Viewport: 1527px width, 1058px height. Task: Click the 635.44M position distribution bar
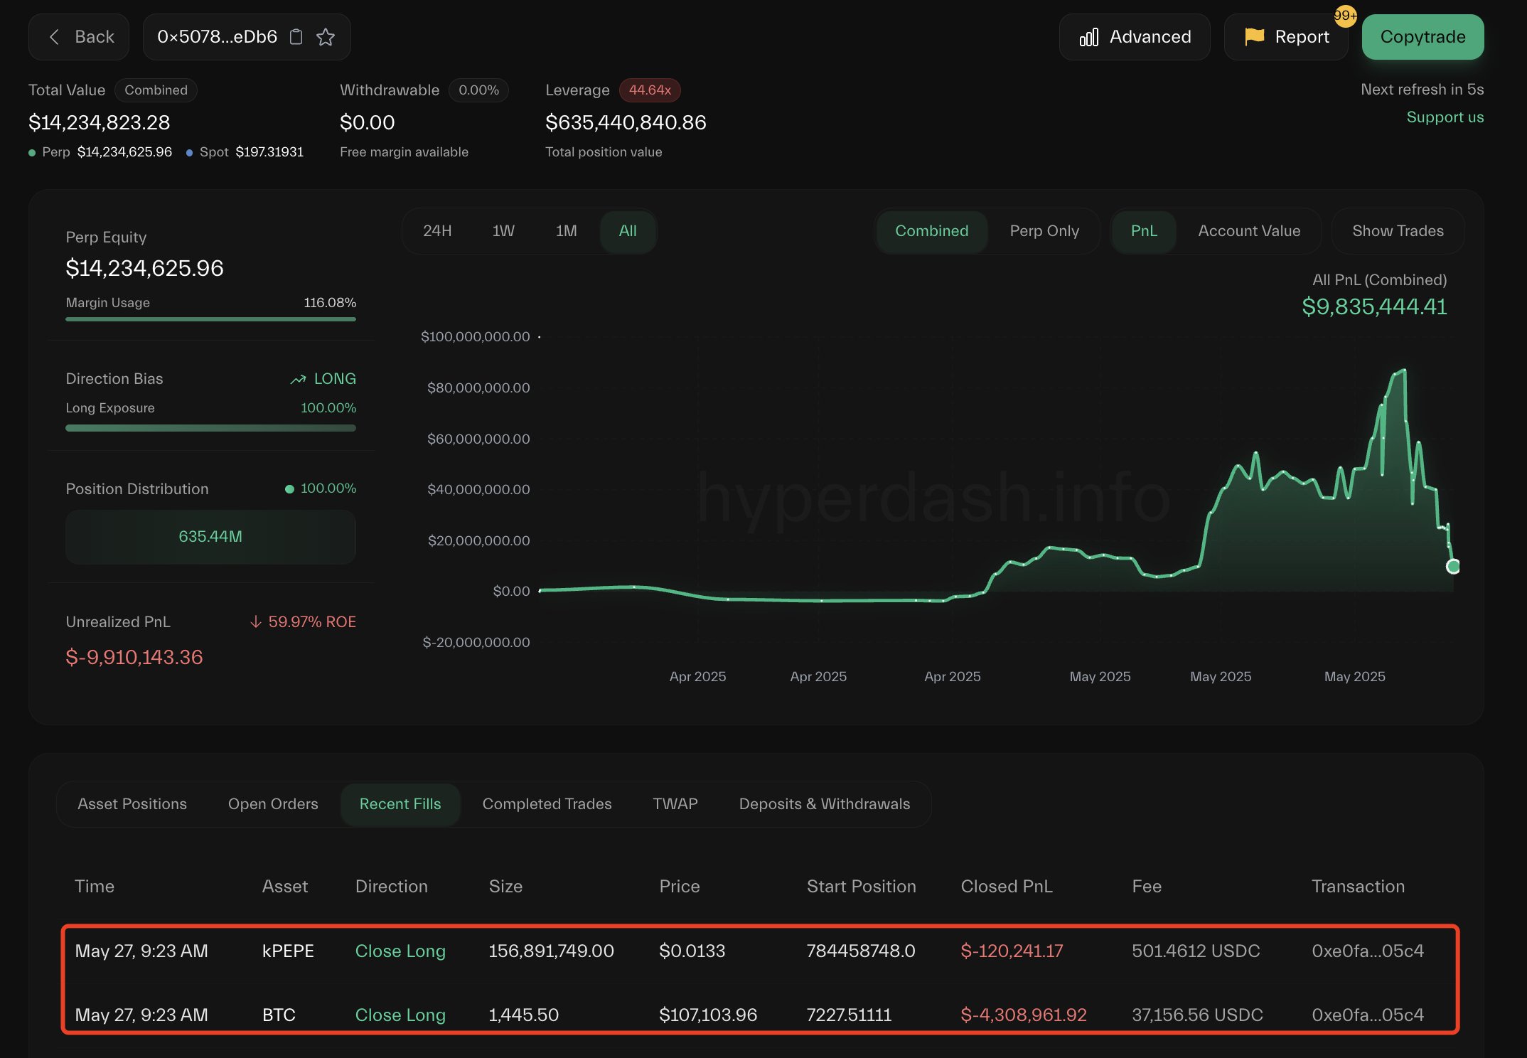[x=210, y=537]
